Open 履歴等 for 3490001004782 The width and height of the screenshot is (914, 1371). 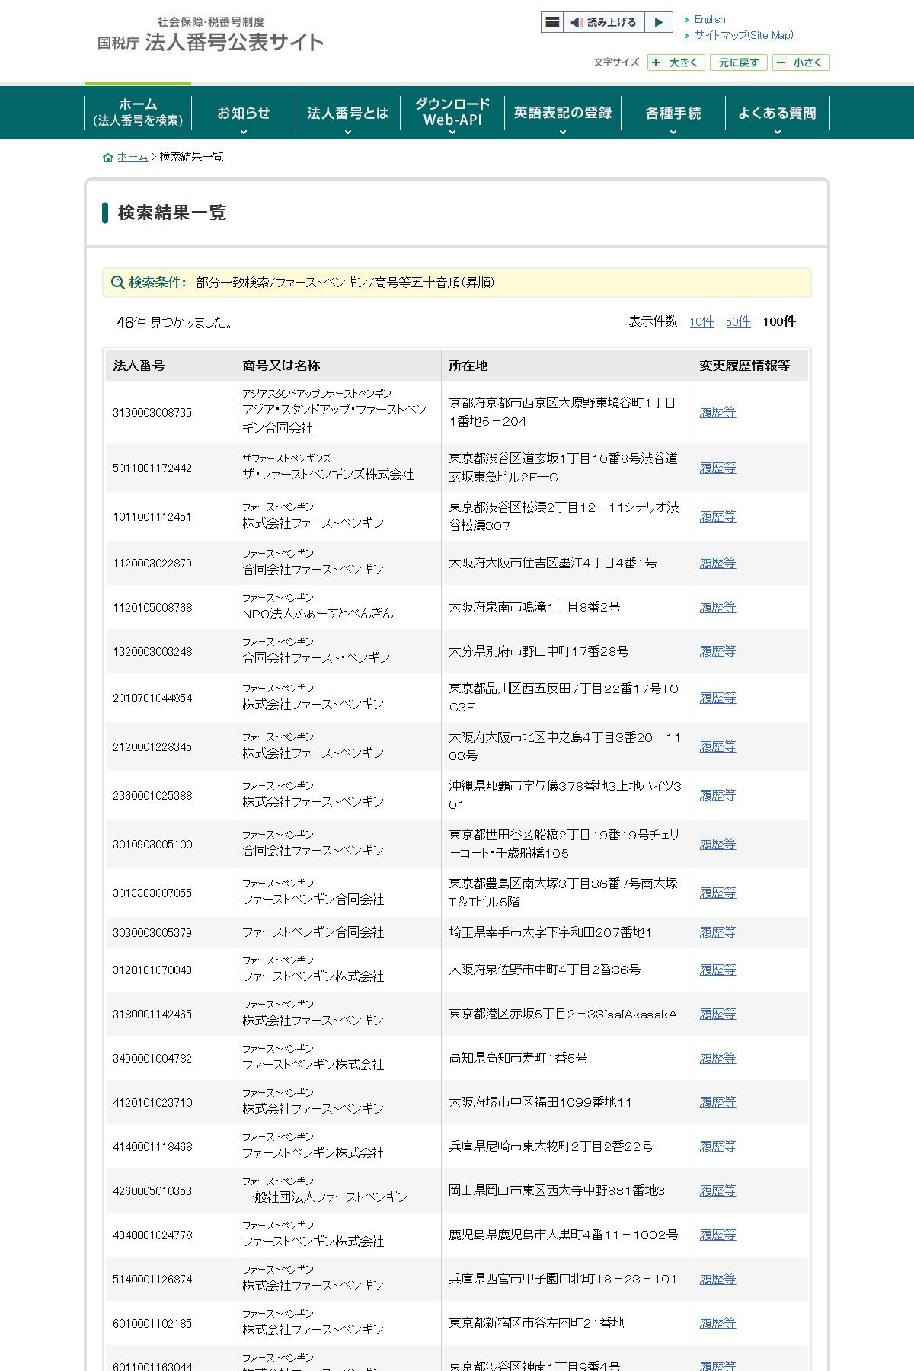coord(718,1058)
